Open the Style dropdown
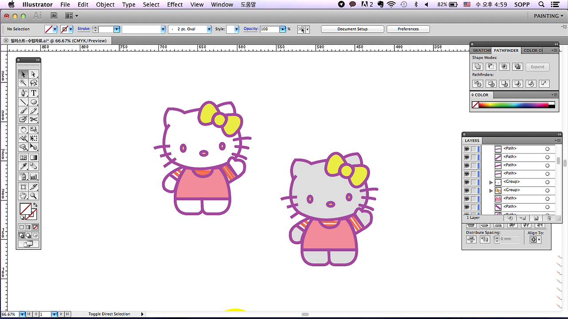Image resolution: width=568 pixels, height=319 pixels. (x=237, y=29)
